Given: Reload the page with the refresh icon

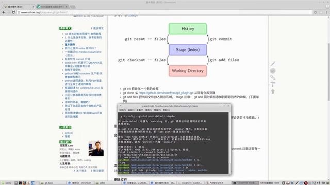Looking at the screenshot, I should click(x=13, y=12).
